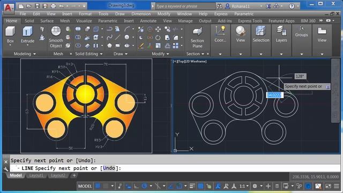Viewport: 343px width, 193px height.
Task: Toggle polar tracking in status bar
Action: click(x=144, y=186)
